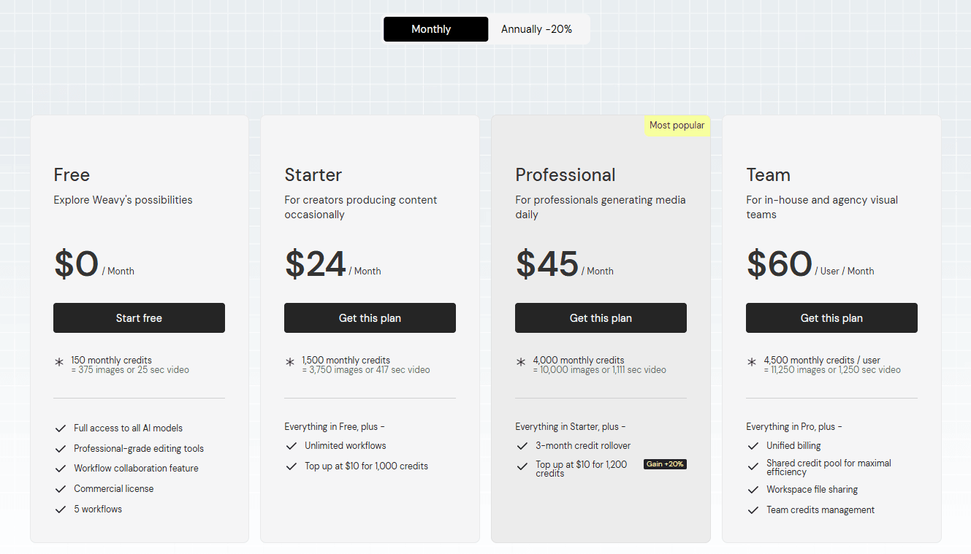Click checkmark beside Unified billing
The height and width of the screenshot is (554, 971).
[x=753, y=446]
